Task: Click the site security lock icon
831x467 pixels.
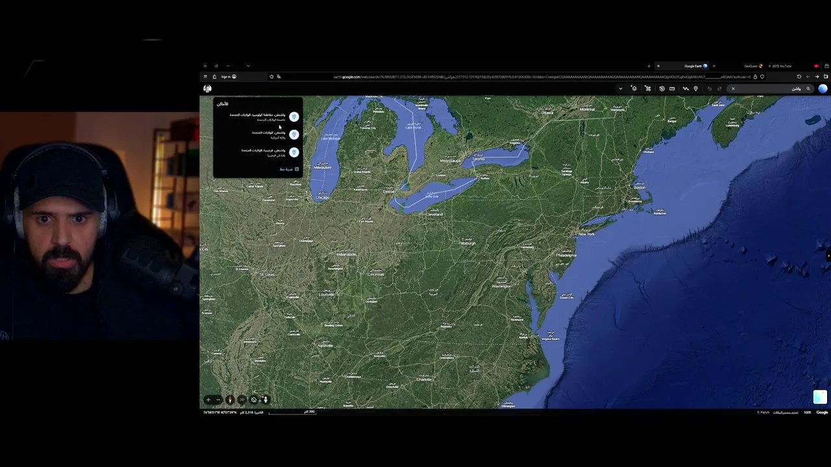Action: point(755,77)
